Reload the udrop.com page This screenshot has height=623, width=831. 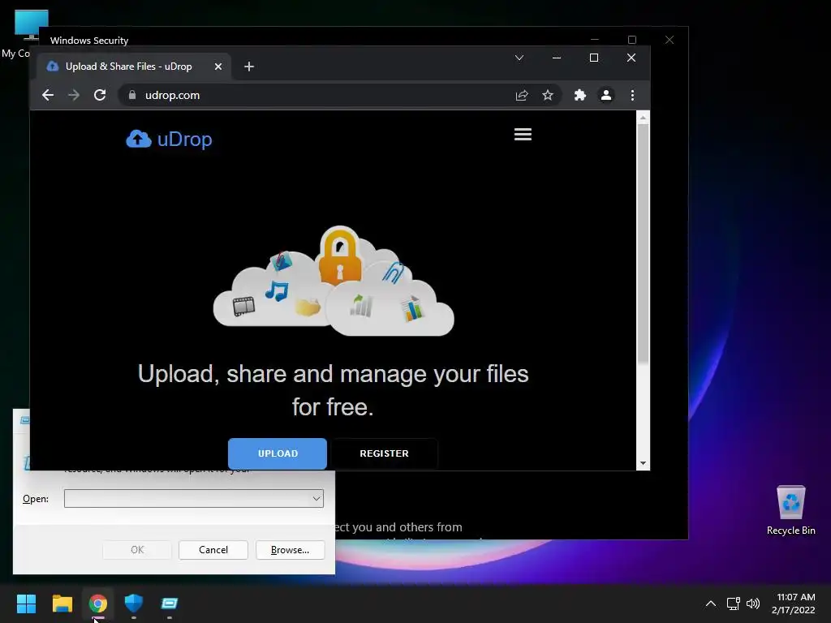[100, 96]
